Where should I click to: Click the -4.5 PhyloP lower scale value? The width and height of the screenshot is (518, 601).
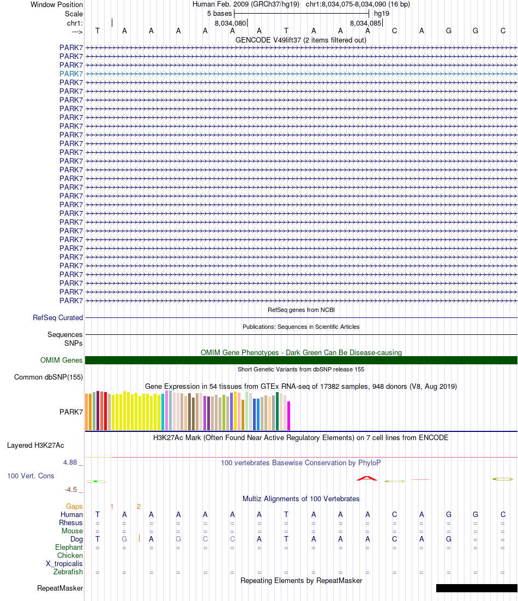coord(71,489)
